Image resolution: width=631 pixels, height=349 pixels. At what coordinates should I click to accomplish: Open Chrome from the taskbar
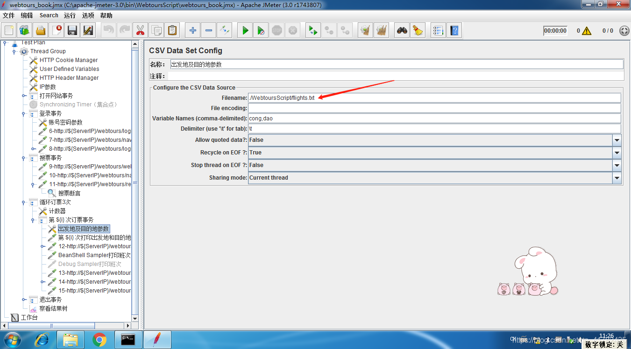[x=99, y=340]
